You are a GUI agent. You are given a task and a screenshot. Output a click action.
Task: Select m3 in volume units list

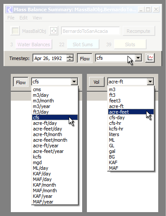[x=131, y=89]
